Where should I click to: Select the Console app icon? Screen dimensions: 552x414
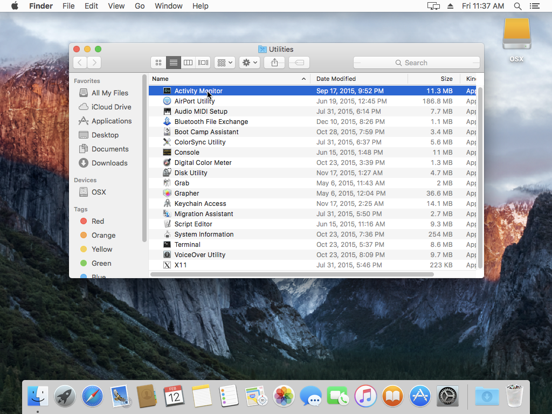pyautogui.click(x=167, y=152)
